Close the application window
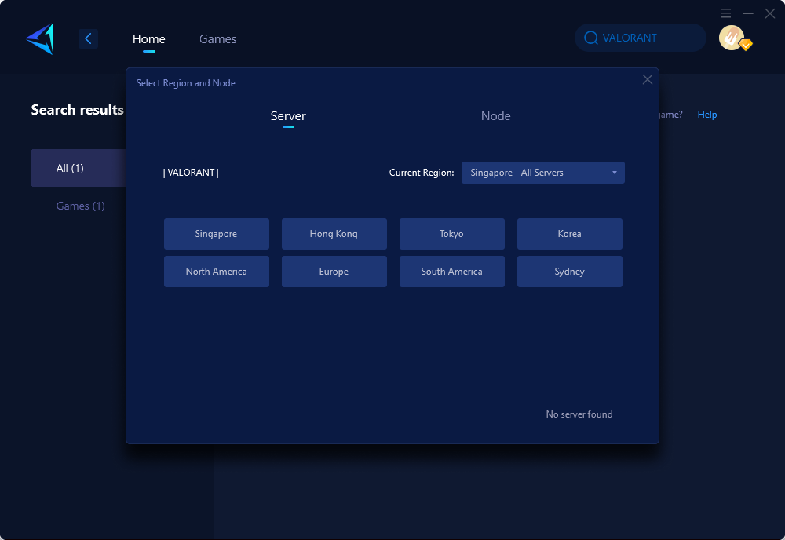Image resolution: width=785 pixels, height=540 pixels. click(x=770, y=13)
